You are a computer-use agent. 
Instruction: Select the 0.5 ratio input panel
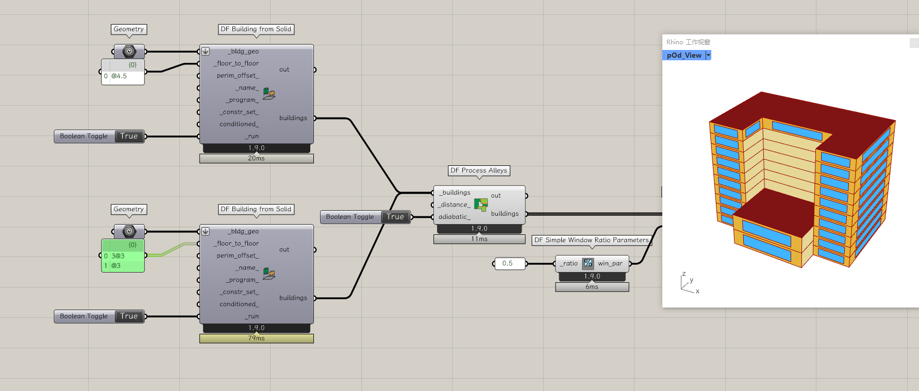(508, 264)
